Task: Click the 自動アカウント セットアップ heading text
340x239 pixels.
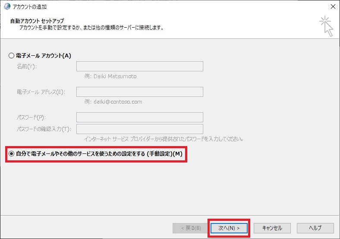Action: pos(37,21)
